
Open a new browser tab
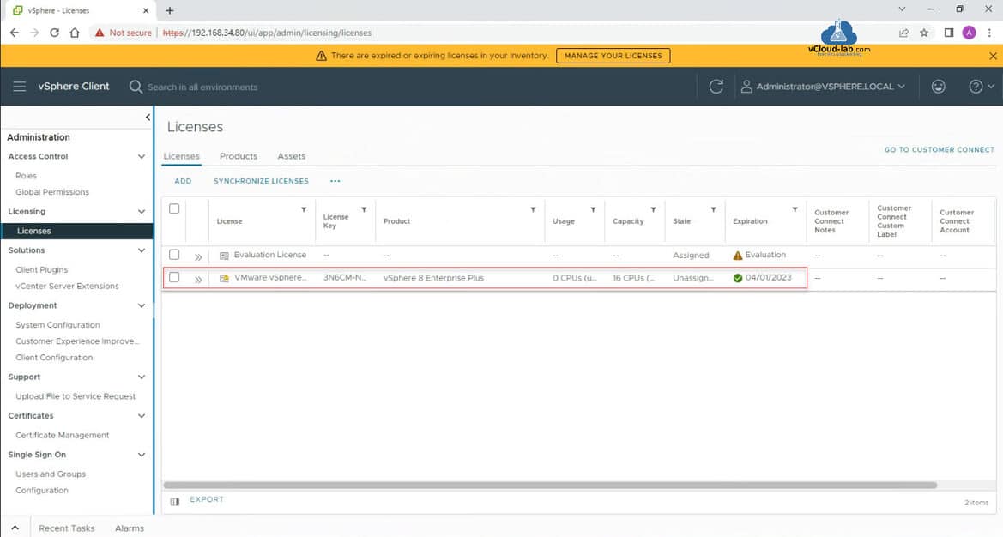(x=170, y=10)
